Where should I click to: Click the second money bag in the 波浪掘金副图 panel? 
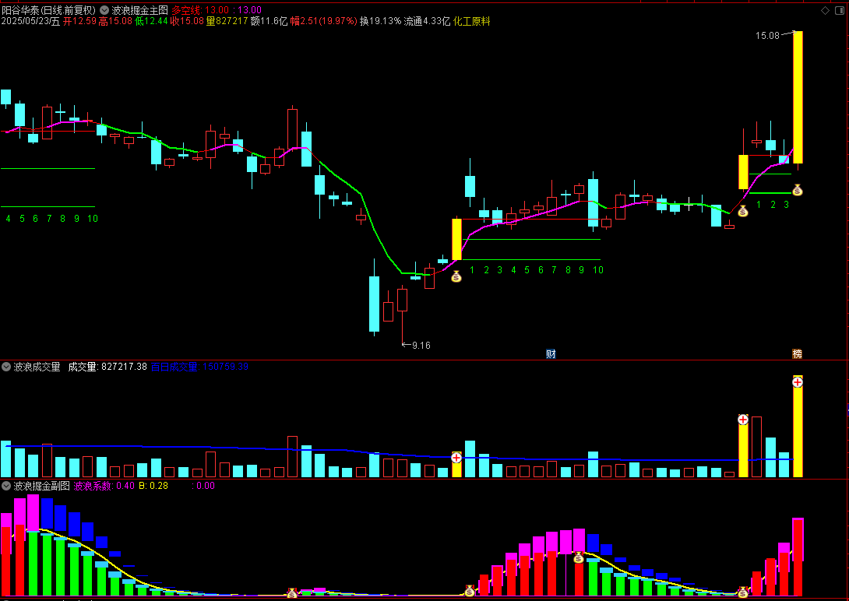470,591
